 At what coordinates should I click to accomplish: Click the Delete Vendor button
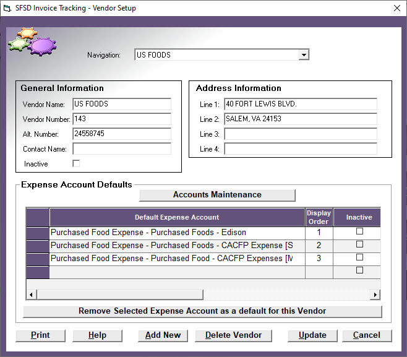coord(233,335)
